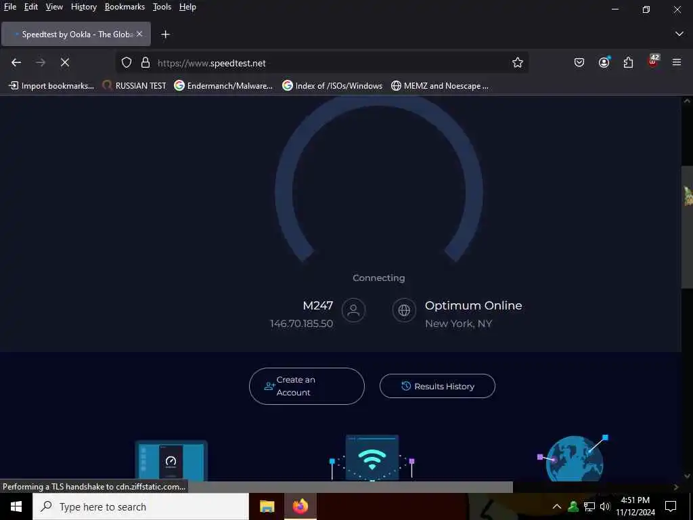Open Index of /ISOs/Windows bookmark
The image size is (693, 520).
click(x=332, y=86)
